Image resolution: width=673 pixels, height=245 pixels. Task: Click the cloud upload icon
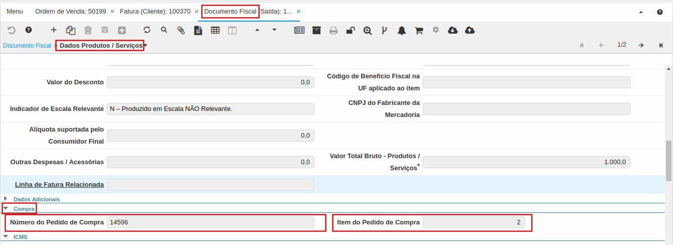(469, 30)
